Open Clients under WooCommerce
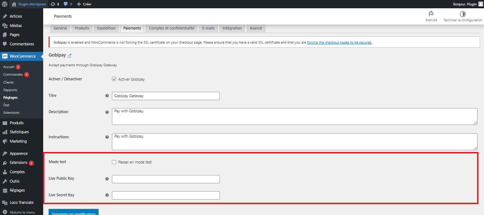This screenshot has width=484, height=215. tap(8, 82)
